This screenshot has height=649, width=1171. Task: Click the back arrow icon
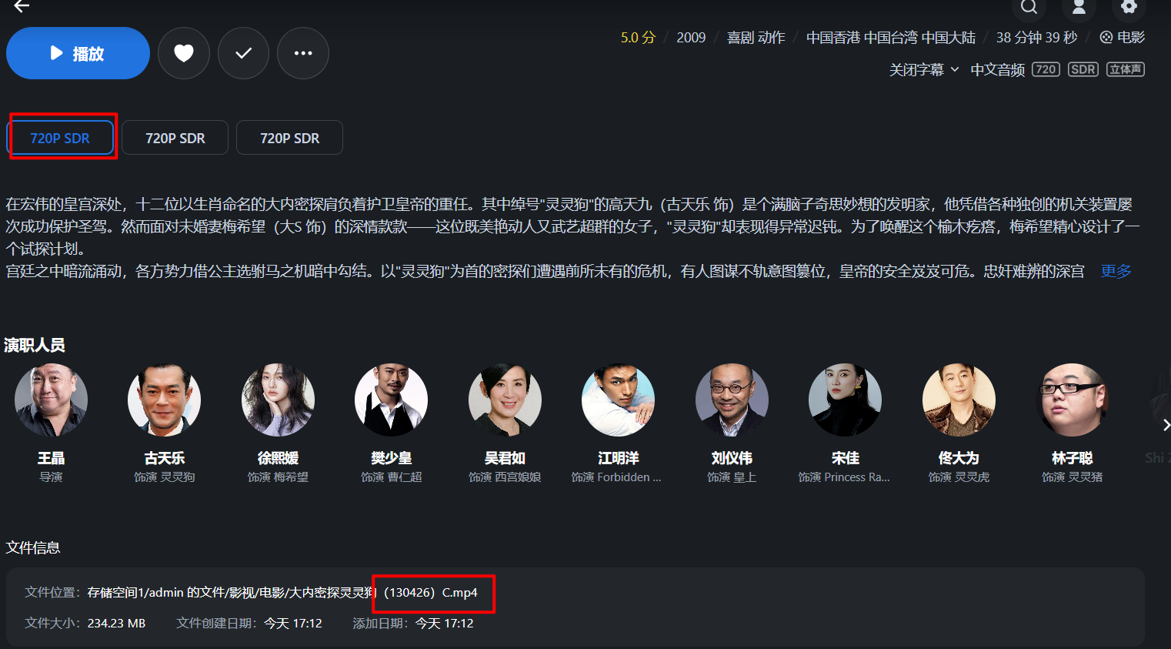[22, 6]
